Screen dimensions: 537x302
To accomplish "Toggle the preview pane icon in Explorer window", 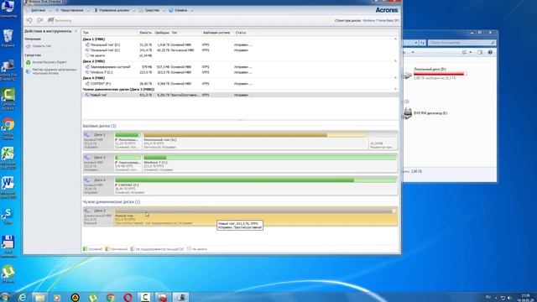I will (480, 52).
